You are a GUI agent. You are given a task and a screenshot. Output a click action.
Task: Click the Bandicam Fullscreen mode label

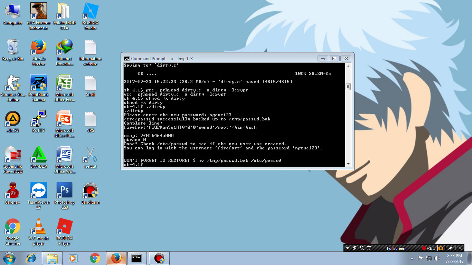396,248
